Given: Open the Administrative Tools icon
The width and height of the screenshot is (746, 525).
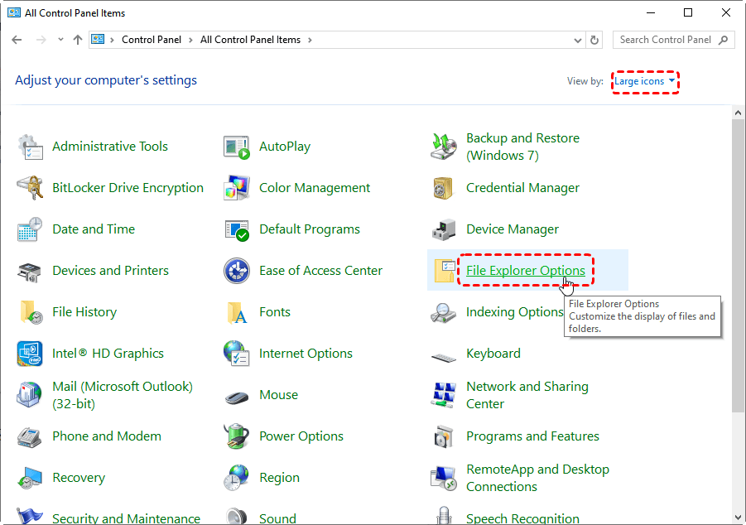Looking at the screenshot, I should tap(30, 147).
